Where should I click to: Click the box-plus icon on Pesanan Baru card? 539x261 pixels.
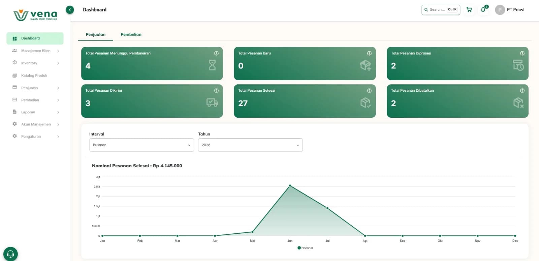(x=365, y=65)
